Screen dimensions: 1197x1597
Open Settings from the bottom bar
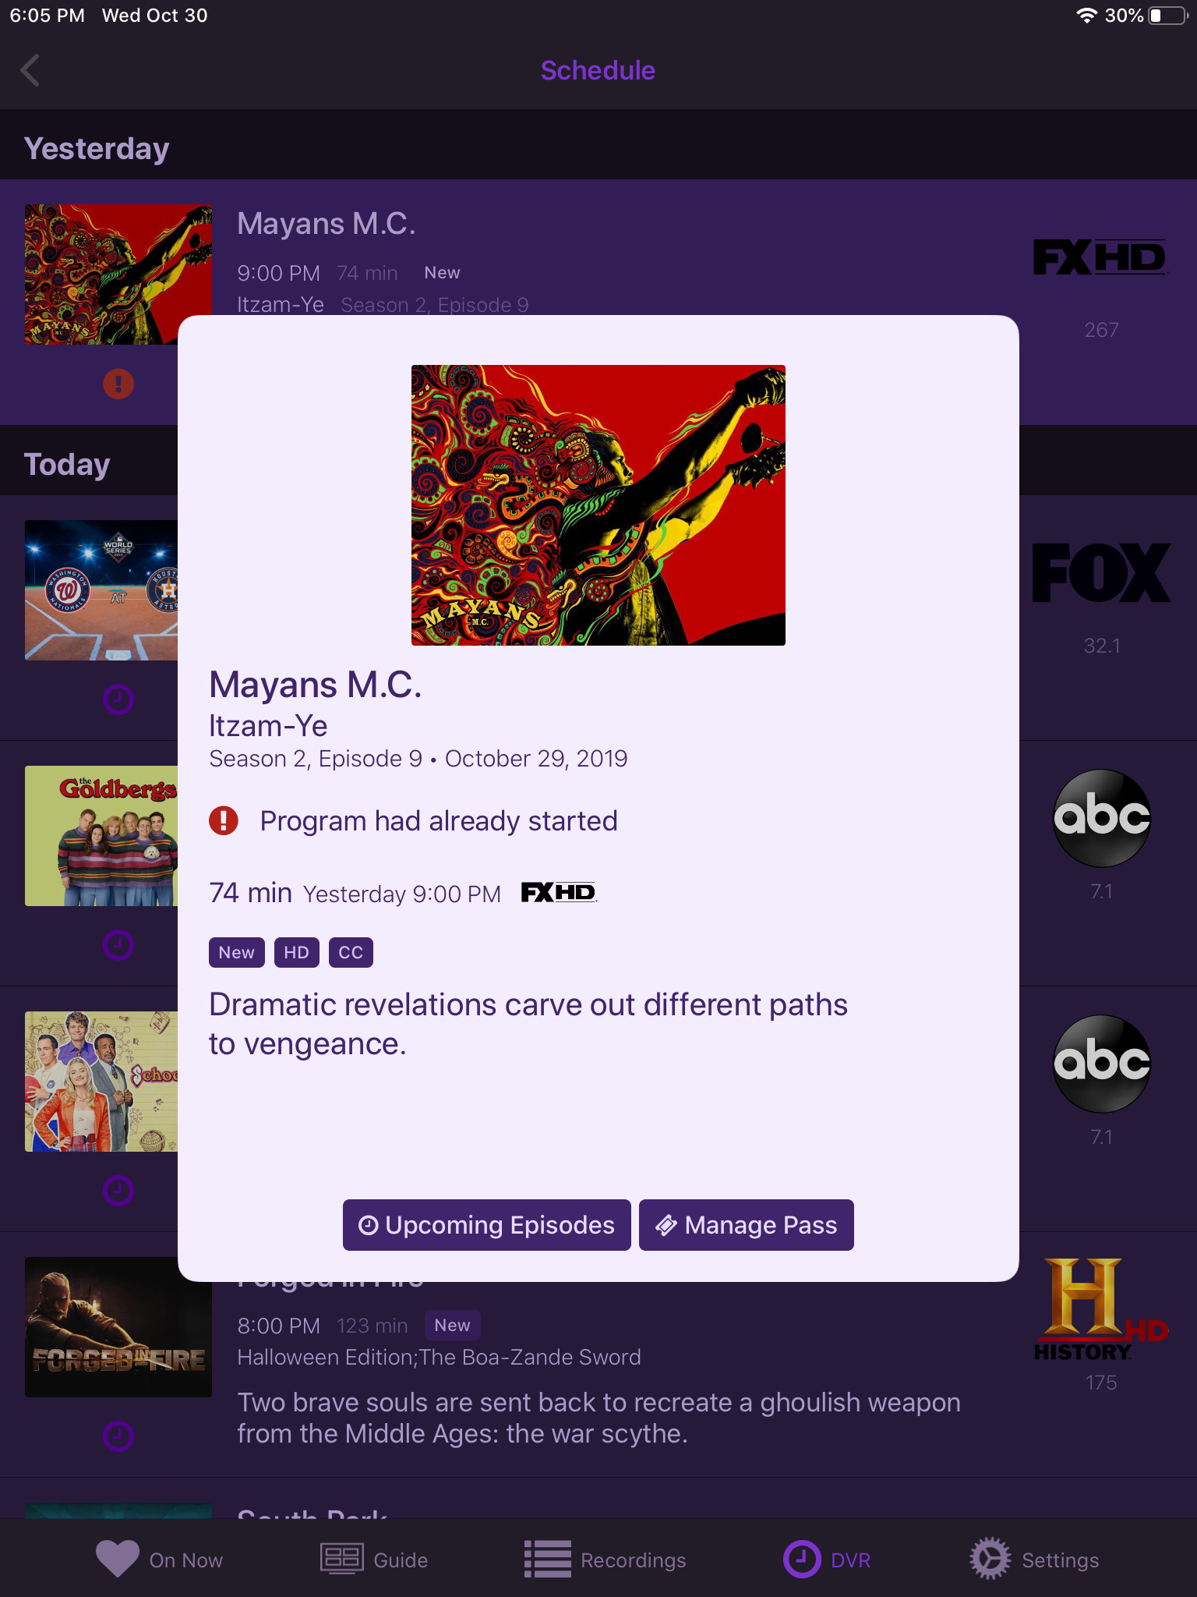1034,1560
